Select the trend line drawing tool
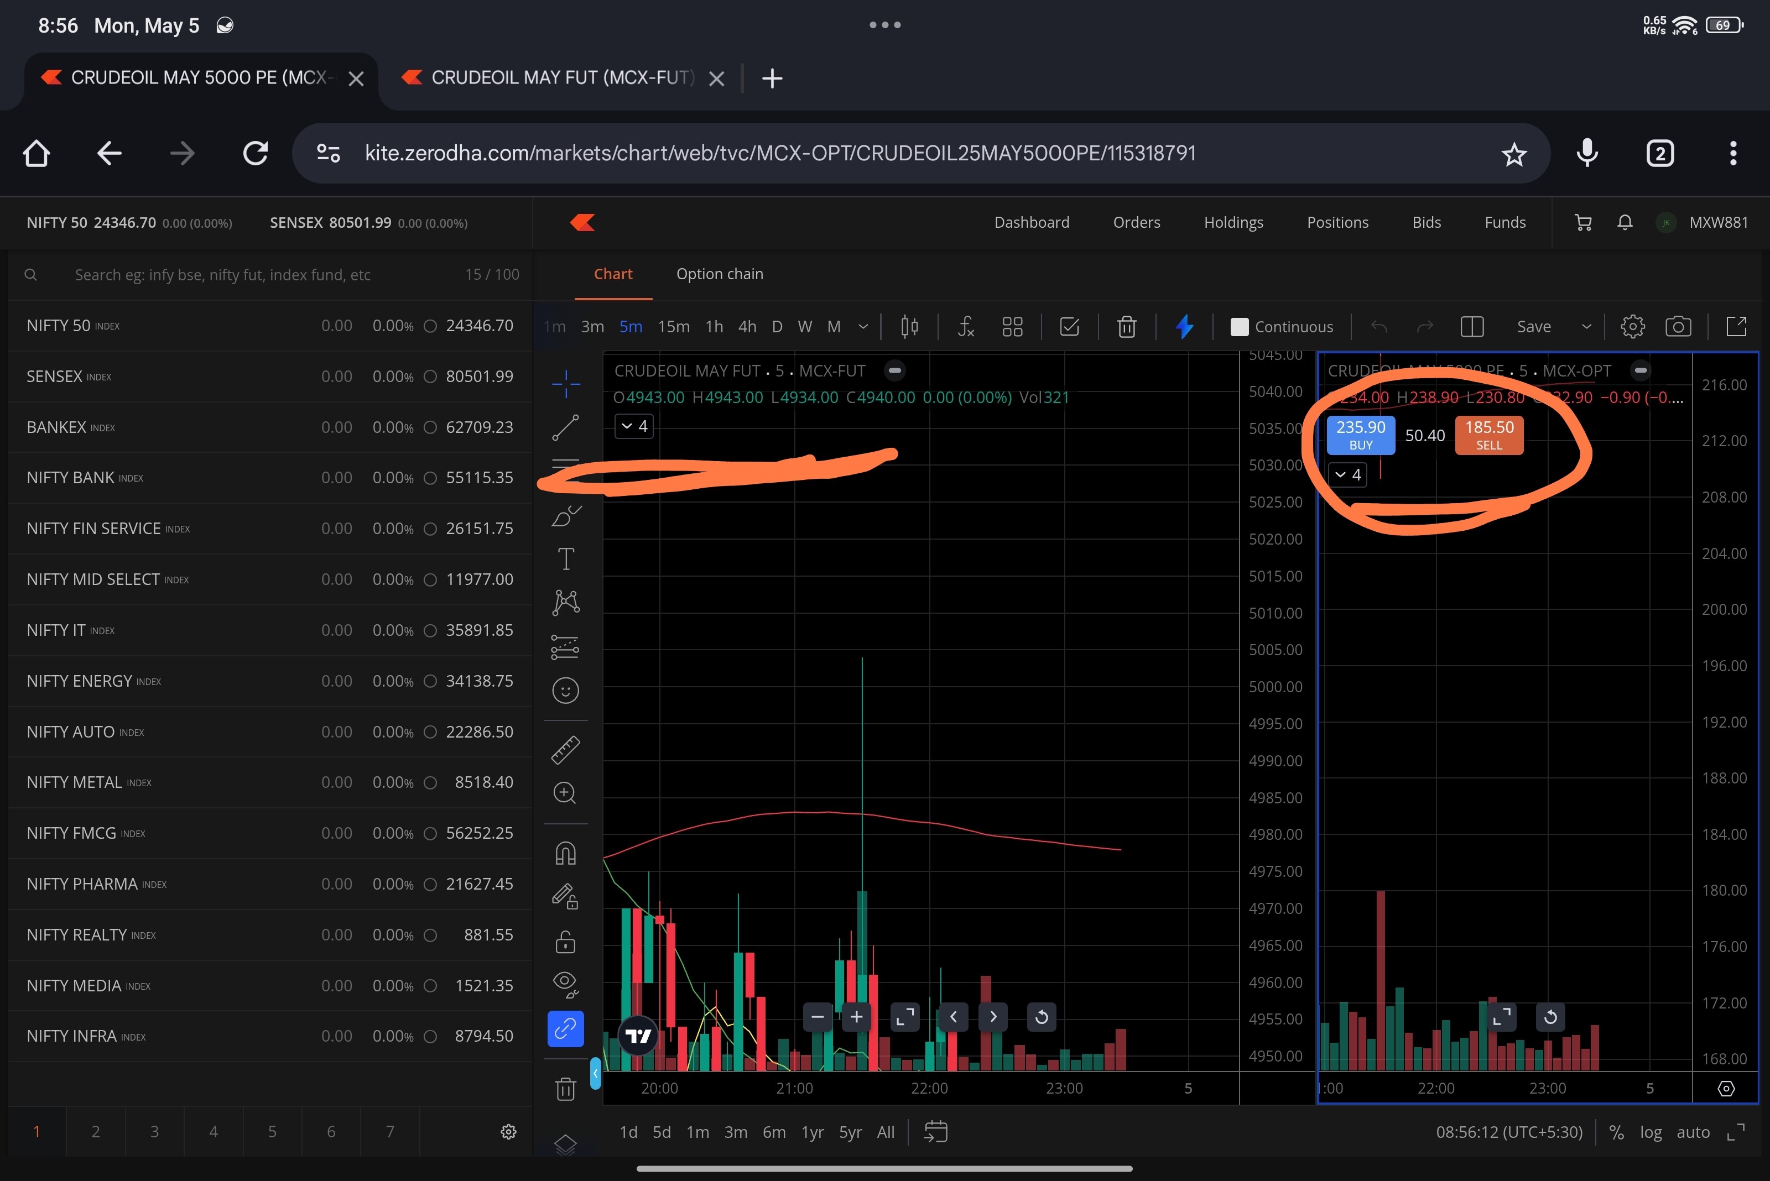1770x1181 pixels. (565, 428)
